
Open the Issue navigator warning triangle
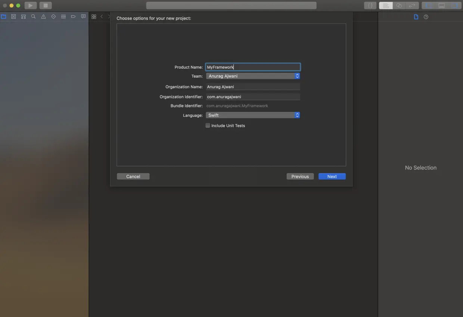pyautogui.click(x=44, y=17)
